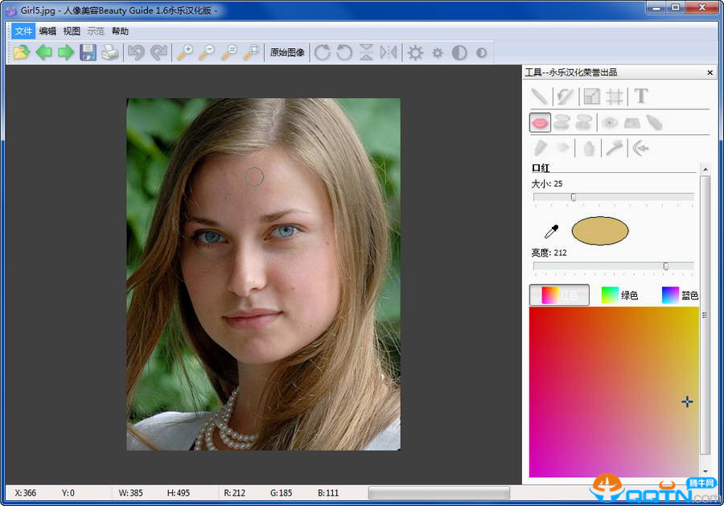Close the 工具 tools panel
This screenshot has height=506, width=724.
click(x=710, y=72)
